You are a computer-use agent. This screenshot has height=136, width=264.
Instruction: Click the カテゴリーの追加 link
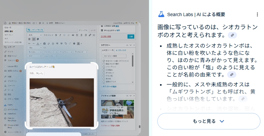(109, 86)
